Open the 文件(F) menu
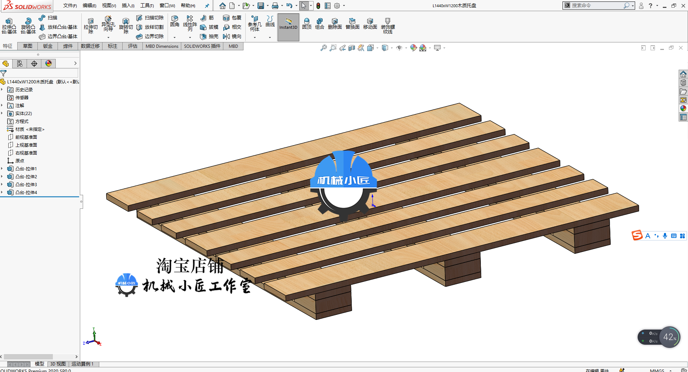 (70, 5)
